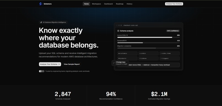Click the sparkle icon in the AI badge
Image resolution: width=222 pixels, height=106 pixels.
41,22
